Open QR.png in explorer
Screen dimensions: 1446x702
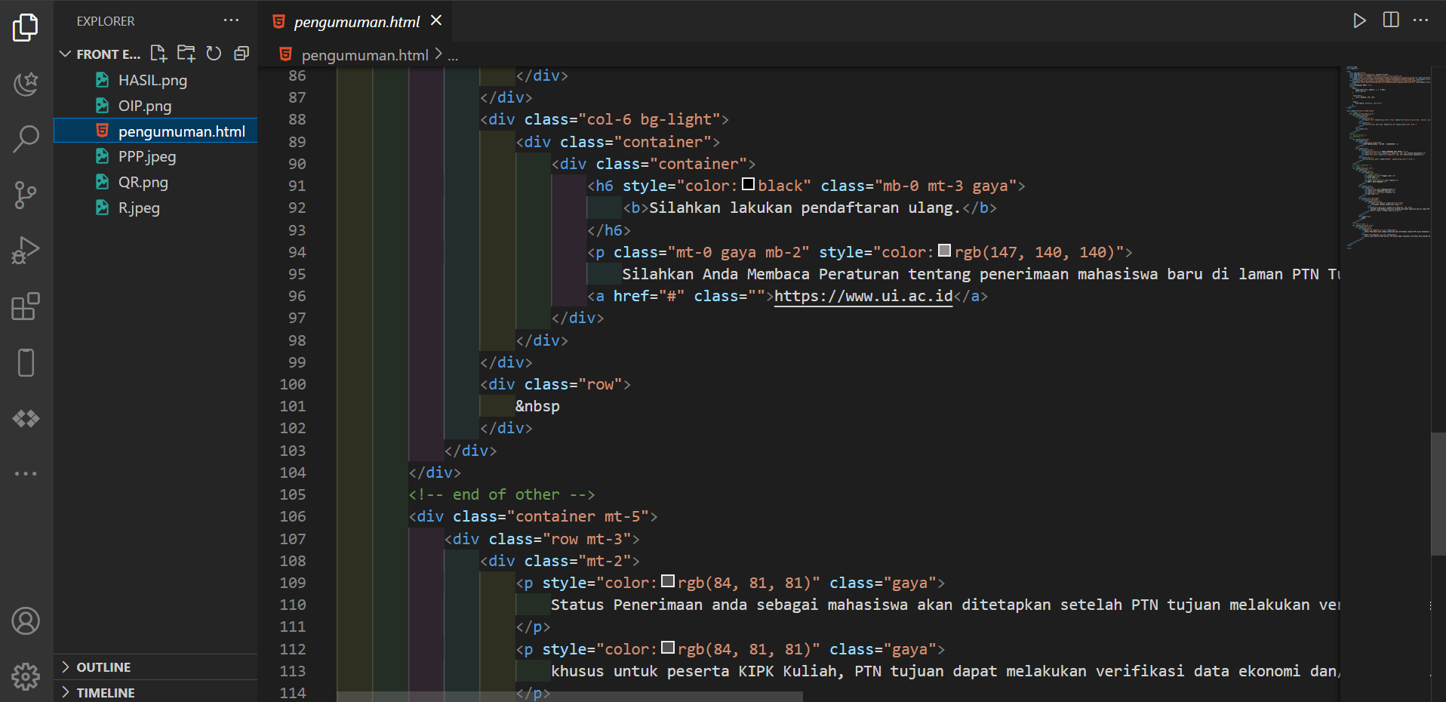pos(143,182)
